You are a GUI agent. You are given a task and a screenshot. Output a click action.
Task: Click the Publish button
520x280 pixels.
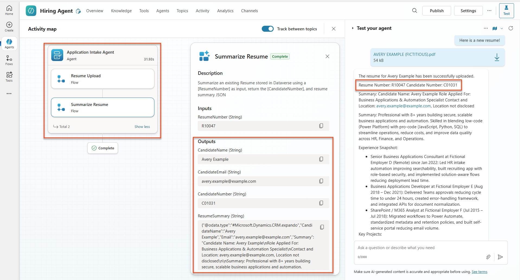click(436, 11)
